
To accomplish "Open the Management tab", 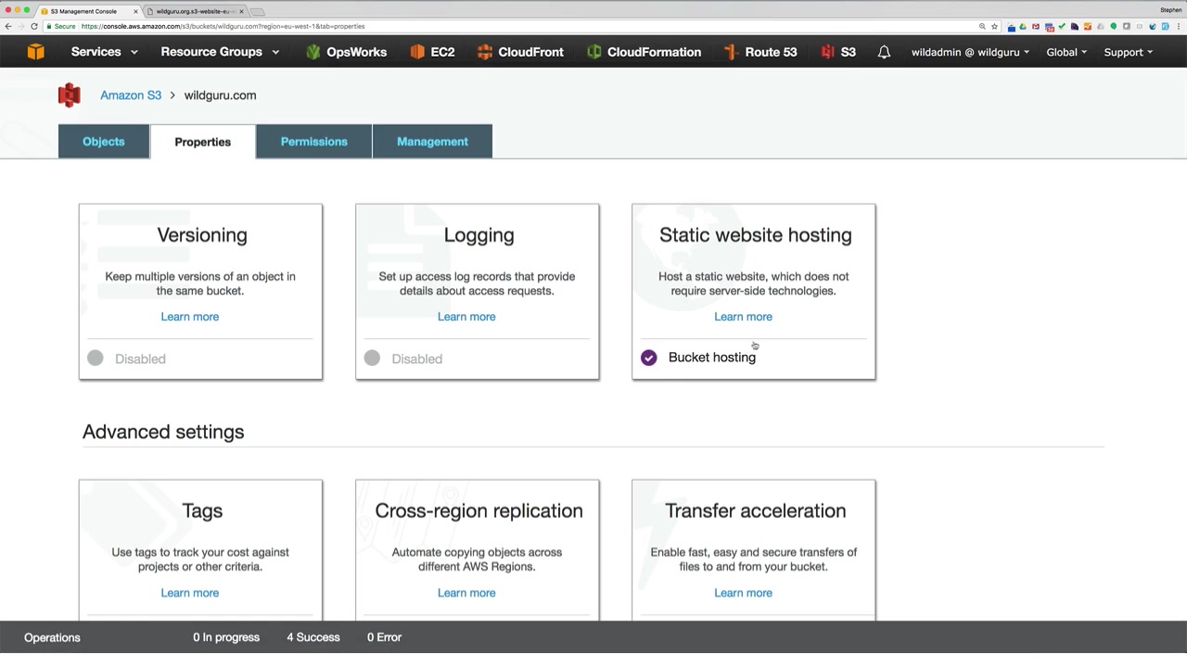I will tap(432, 142).
